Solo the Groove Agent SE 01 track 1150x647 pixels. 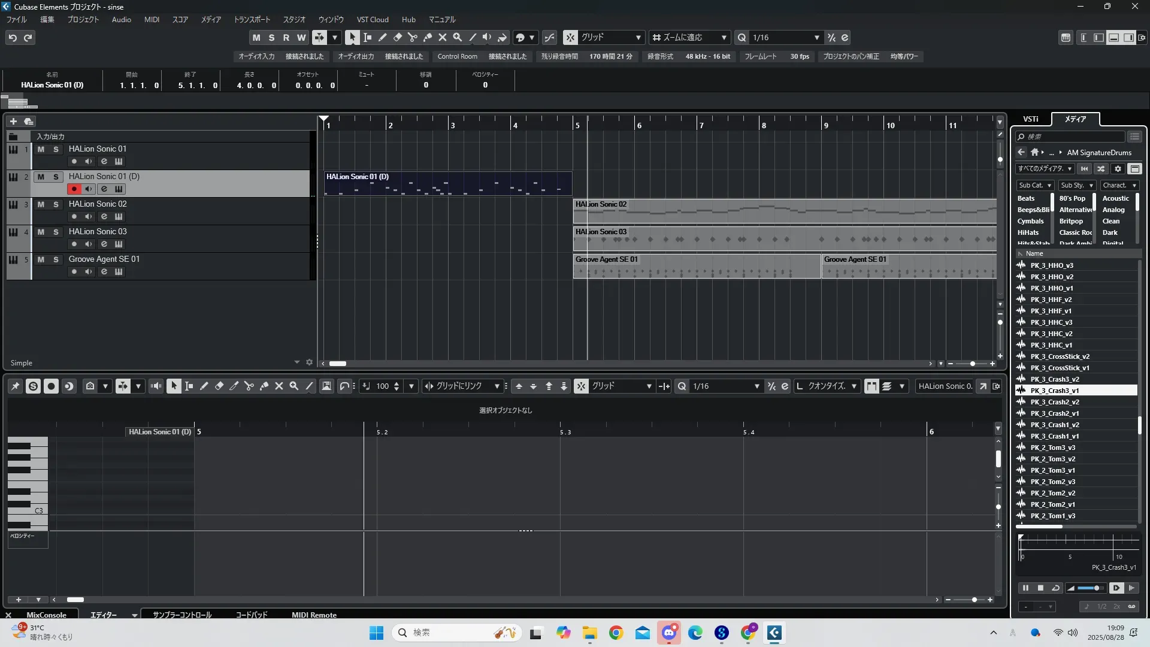point(56,259)
